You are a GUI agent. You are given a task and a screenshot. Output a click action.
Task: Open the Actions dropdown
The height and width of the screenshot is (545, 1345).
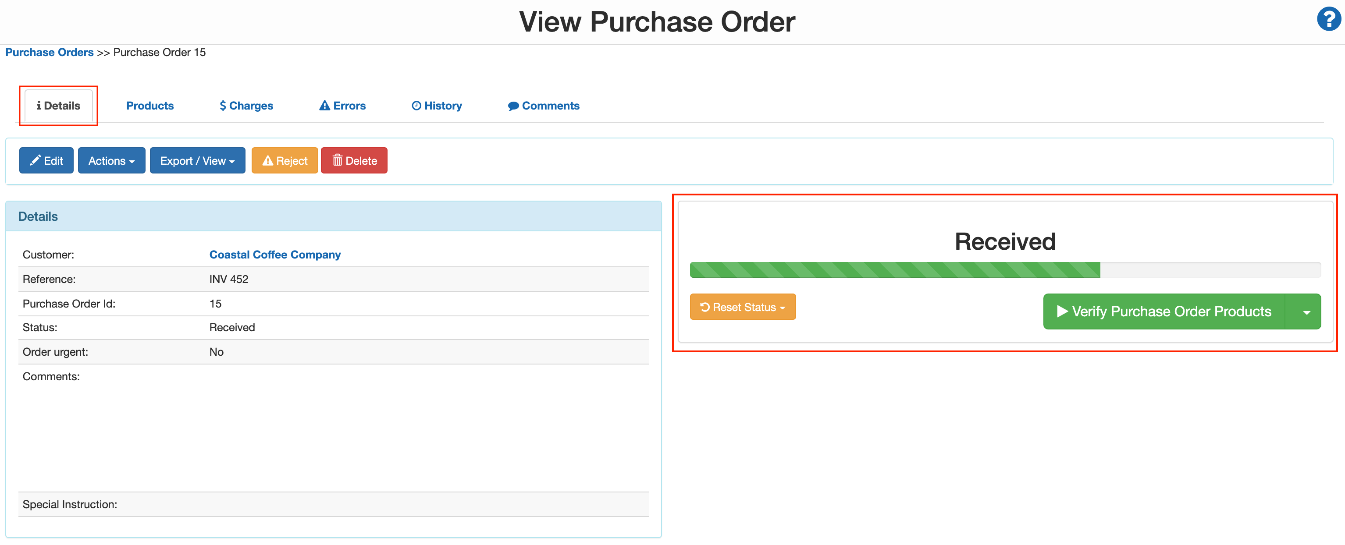pos(111,160)
